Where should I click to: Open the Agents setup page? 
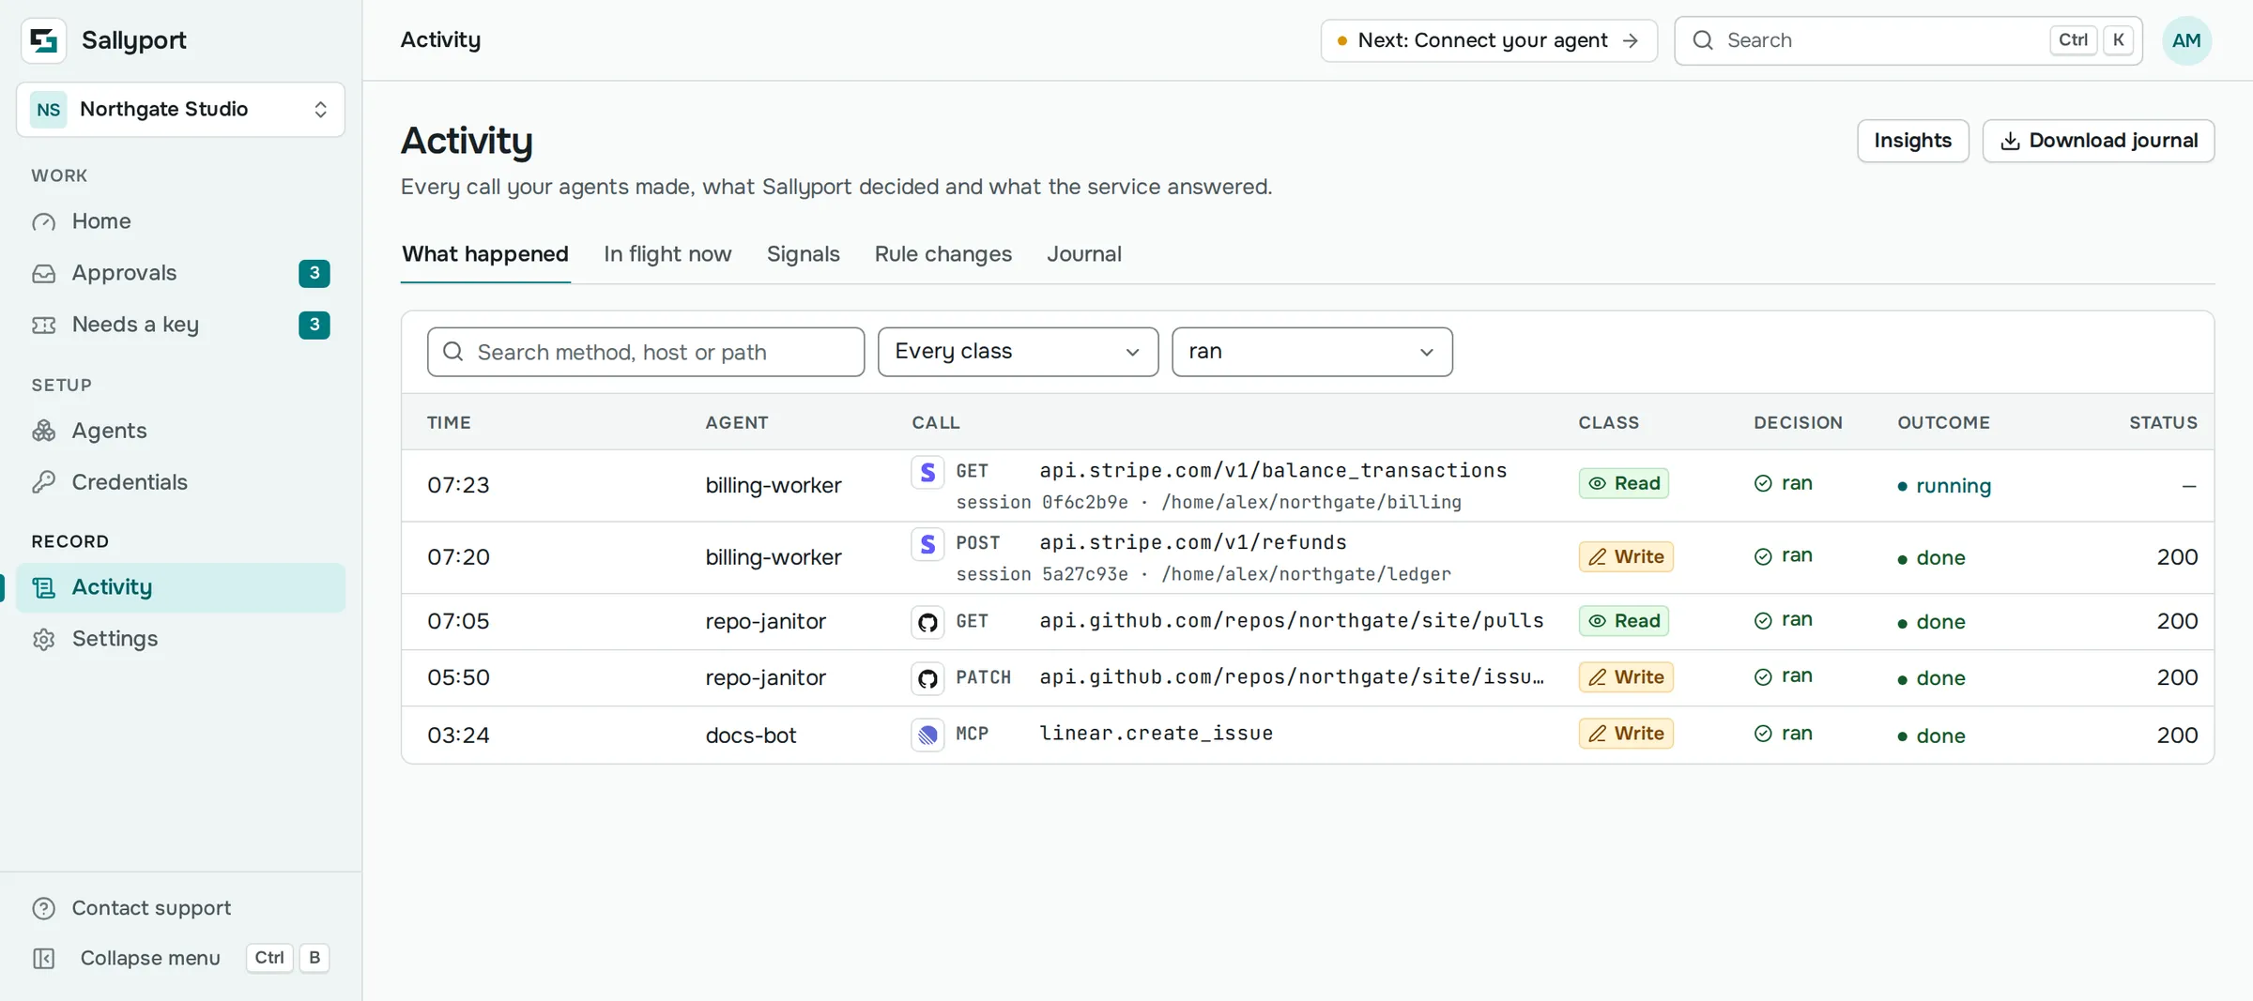coord(180,431)
